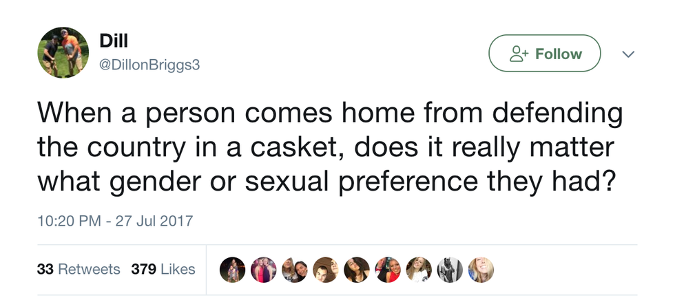Open first liker avatar with dark night photo
Screen dimensions: 675x300
231,270
